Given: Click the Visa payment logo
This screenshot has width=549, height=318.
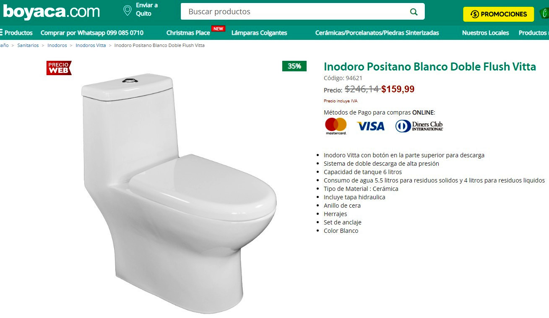Looking at the screenshot, I should (x=371, y=126).
